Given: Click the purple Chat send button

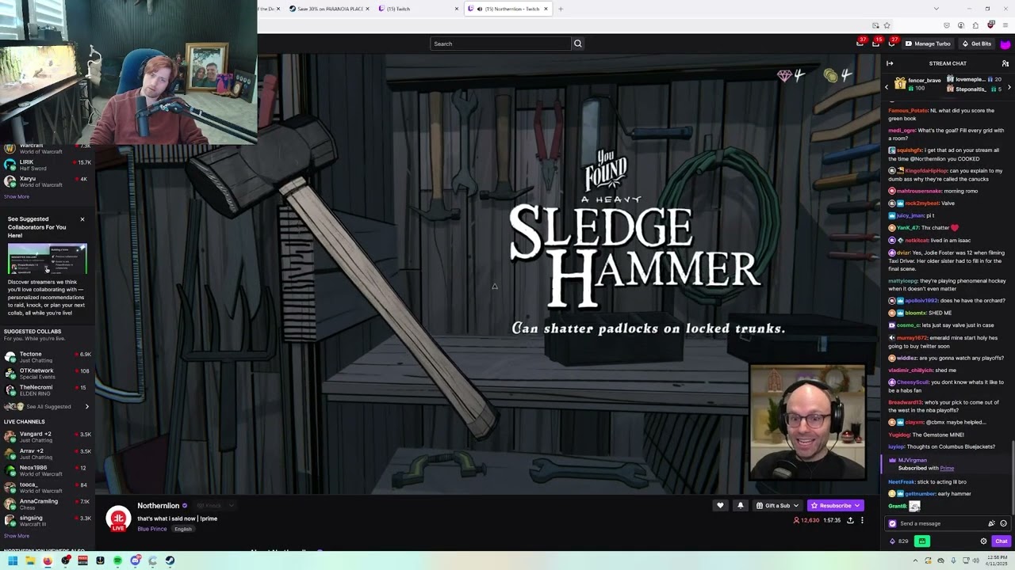Looking at the screenshot, I should pos(1002,541).
